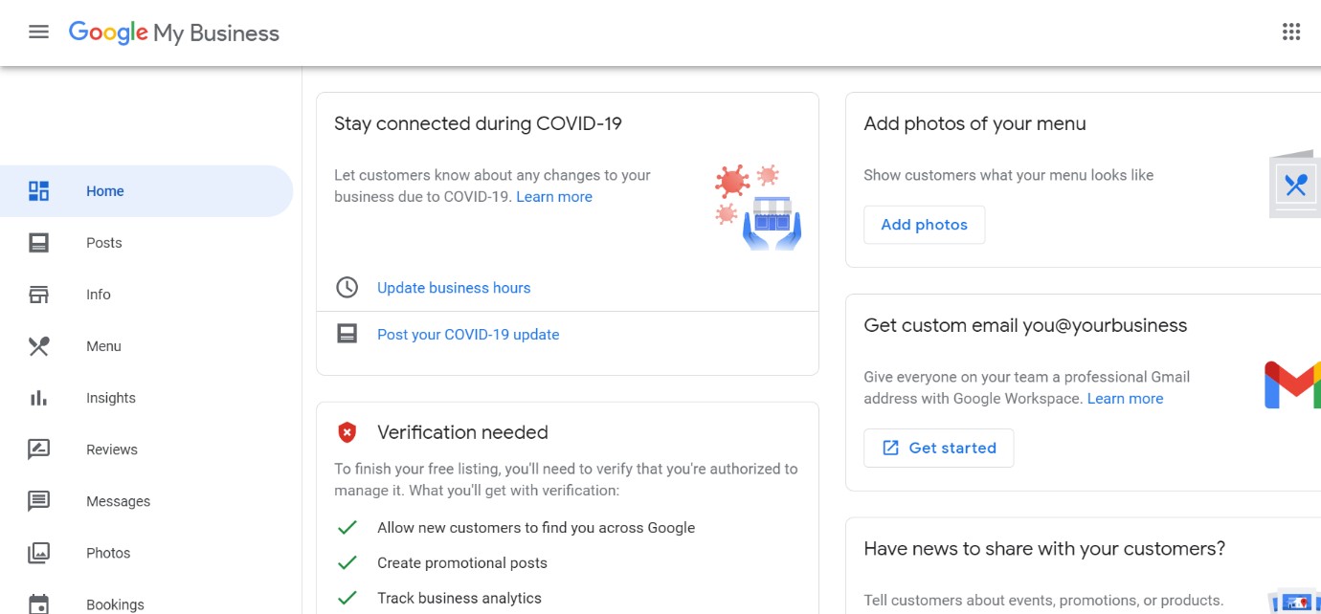Click the Info storefront icon
Image resolution: width=1321 pixels, height=614 pixels.
[x=38, y=295]
